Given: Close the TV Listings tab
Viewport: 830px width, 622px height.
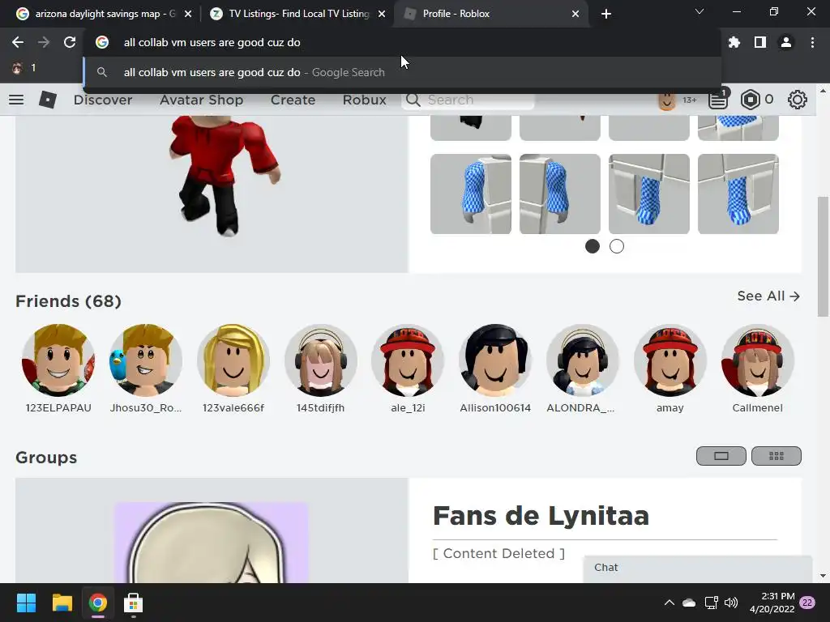Looking at the screenshot, I should [382, 14].
